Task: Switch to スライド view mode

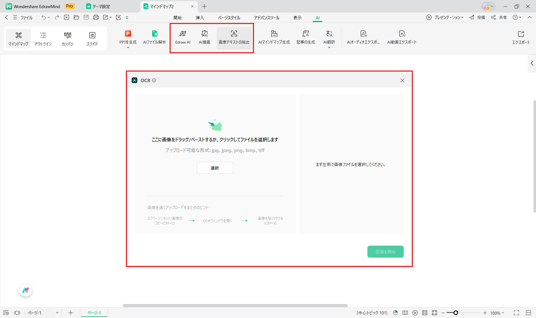Action: tap(92, 38)
